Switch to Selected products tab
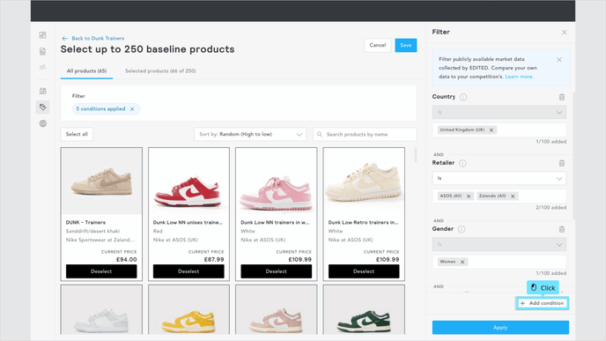 [x=160, y=70]
